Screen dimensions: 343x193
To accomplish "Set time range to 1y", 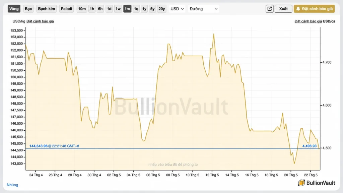I will pos(144,9).
